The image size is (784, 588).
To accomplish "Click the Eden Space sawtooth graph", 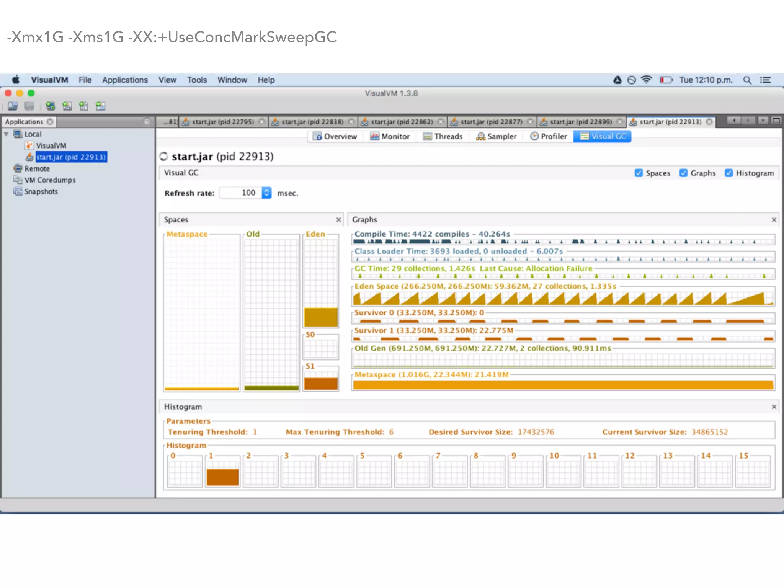I will pyautogui.click(x=563, y=298).
